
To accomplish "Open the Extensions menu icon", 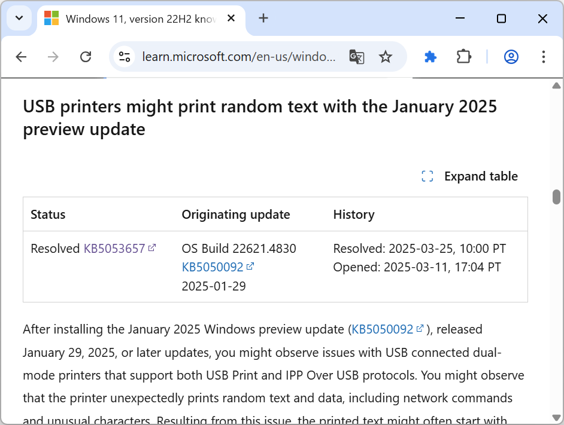I will 463,57.
